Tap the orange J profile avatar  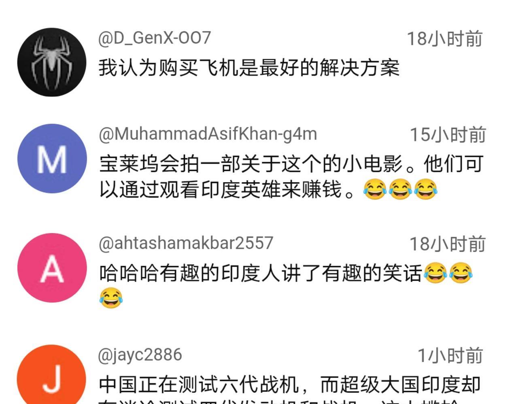tap(52, 374)
